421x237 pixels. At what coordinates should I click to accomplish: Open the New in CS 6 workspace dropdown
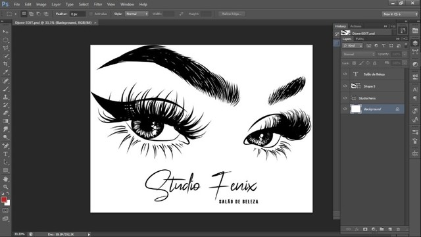(400, 14)
